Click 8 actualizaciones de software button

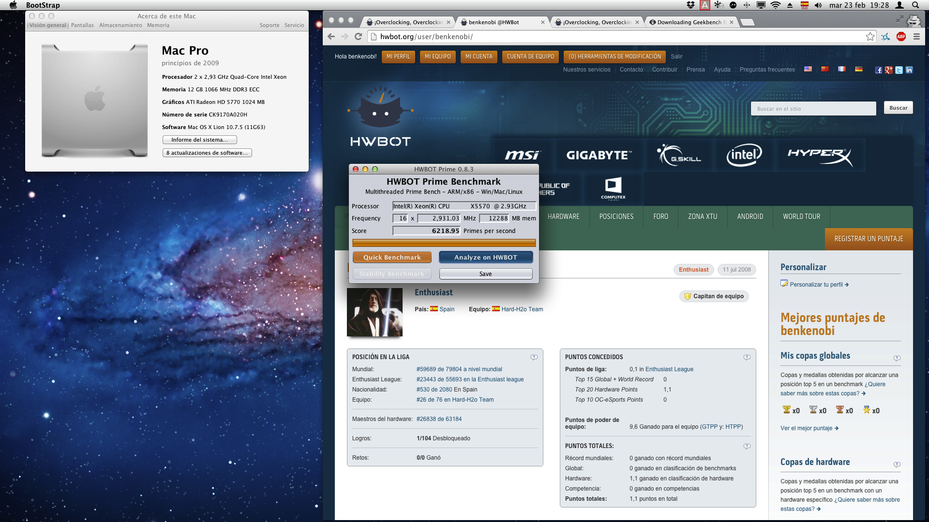[207, 153]
